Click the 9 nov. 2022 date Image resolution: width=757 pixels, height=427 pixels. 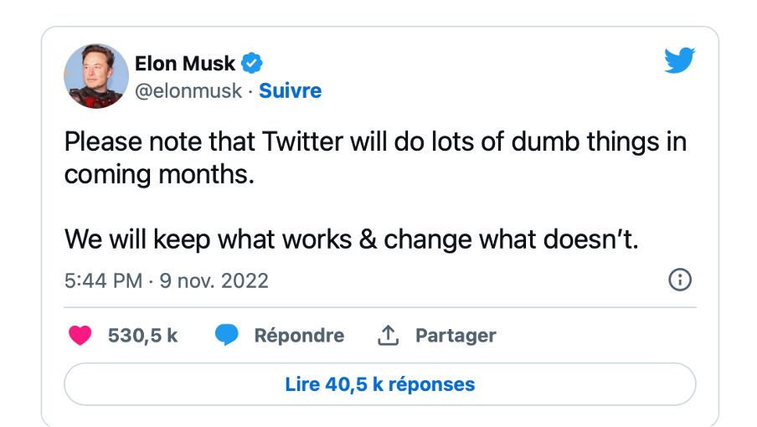(214, 280)
